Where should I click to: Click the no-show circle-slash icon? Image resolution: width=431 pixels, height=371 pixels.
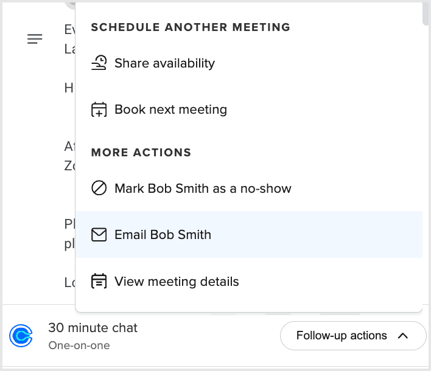(x=99, y=189)
